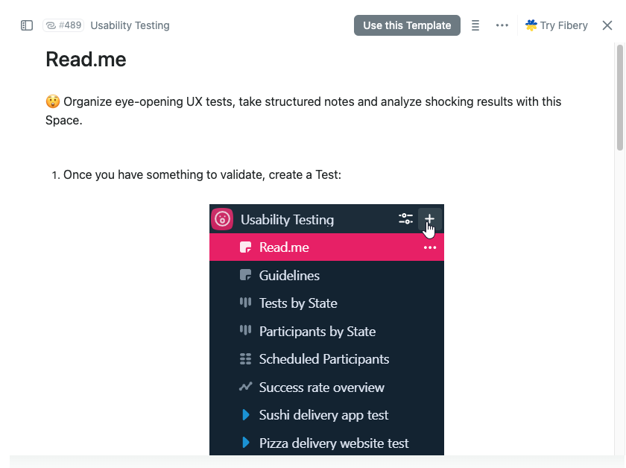Image resolution: width=626 pixels, height=468 pixels.
Task: Click the Participants by State board icon
Action: [x=246, y=331]
